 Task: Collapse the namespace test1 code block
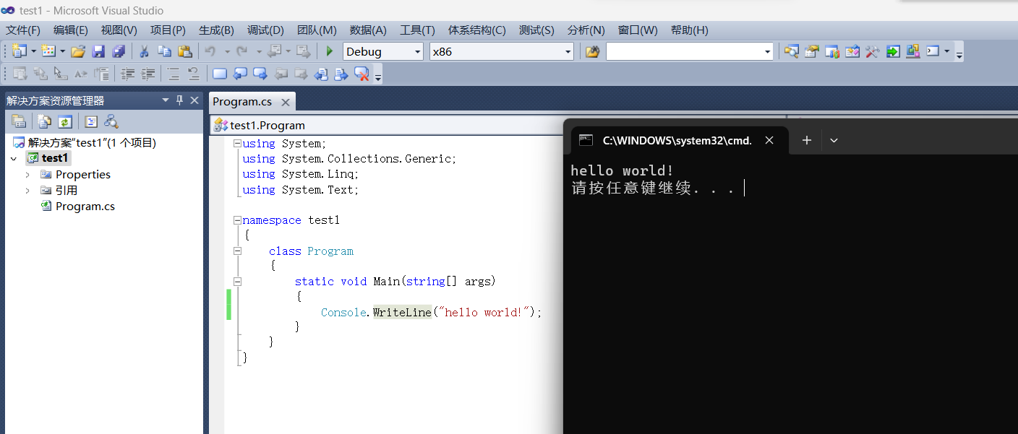237,220
